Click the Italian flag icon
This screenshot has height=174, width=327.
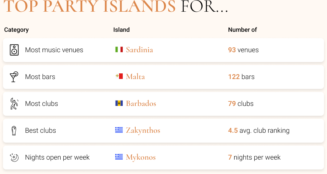tap(119, 50)
